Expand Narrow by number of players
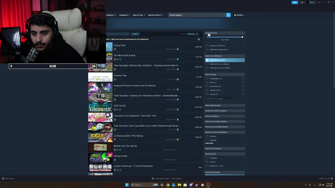The height and width of the screenshot is (188, 335). tap(225, 111)
